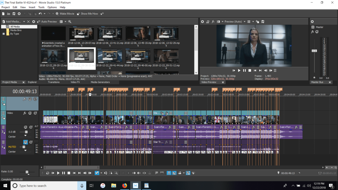
Task: Open Track FX on the Video track
Action: pos(25,113)
